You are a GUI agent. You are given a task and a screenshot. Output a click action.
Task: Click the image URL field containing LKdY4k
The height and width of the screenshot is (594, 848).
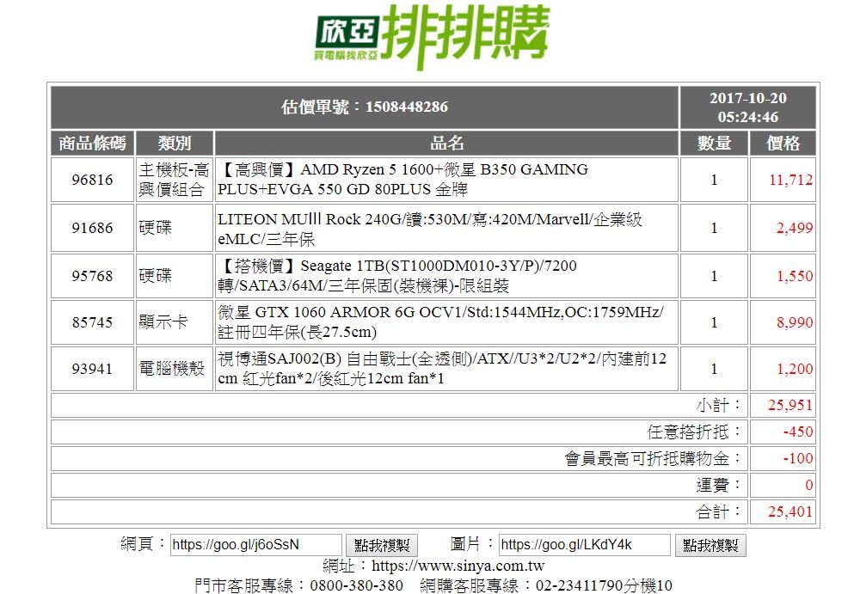(584, 545)
